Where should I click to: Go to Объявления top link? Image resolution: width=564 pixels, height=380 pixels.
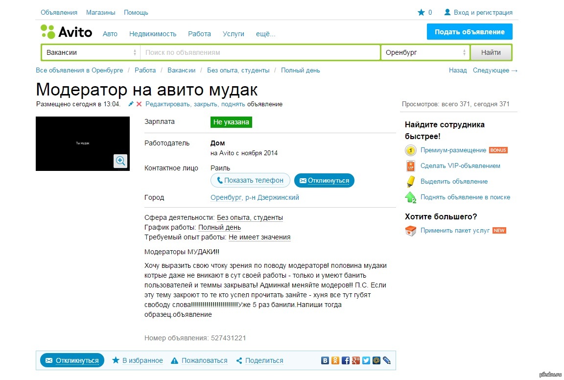59,13
